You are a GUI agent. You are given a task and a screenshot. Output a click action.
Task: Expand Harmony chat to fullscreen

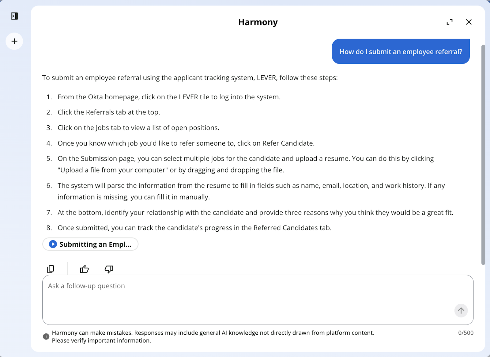(x=450, y=22)
